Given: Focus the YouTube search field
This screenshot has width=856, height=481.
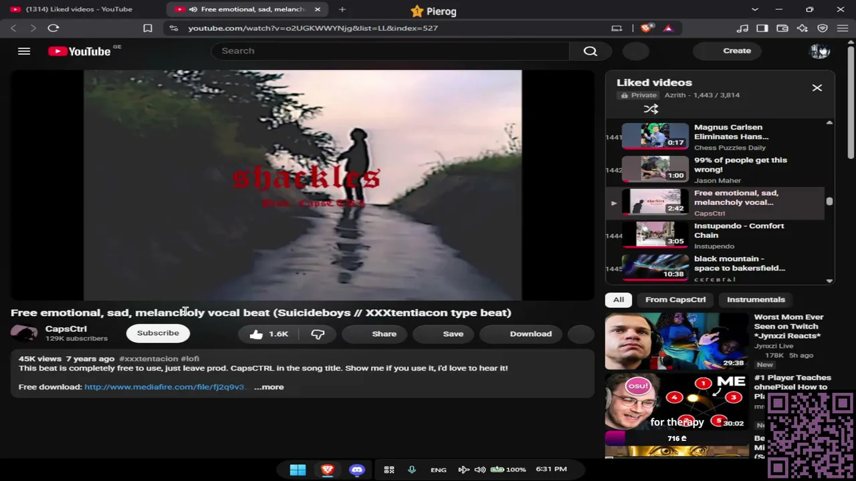Looking at the screenshot, I should click(391, 51).
